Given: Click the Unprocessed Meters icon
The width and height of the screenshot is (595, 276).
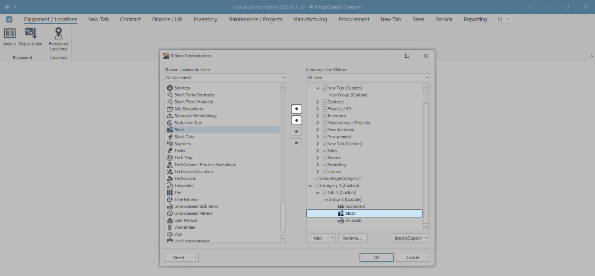Looking at the screenshot, I should [x=170, y=213].
